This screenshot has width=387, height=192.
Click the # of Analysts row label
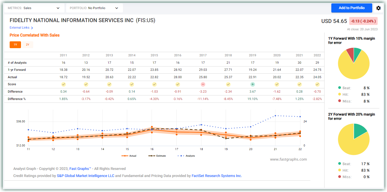(x=17, y=63)
